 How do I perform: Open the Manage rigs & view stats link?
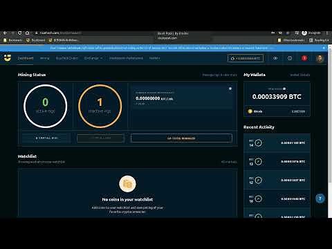coord(219,75)
